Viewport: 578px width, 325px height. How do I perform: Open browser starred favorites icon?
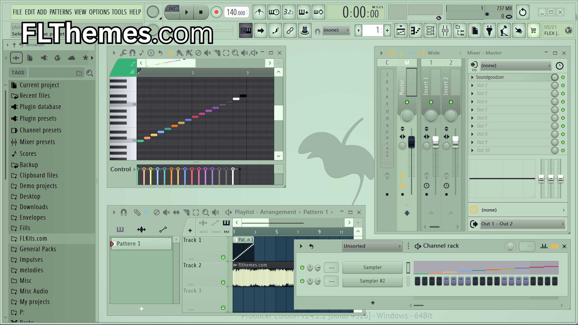[85, 58]
